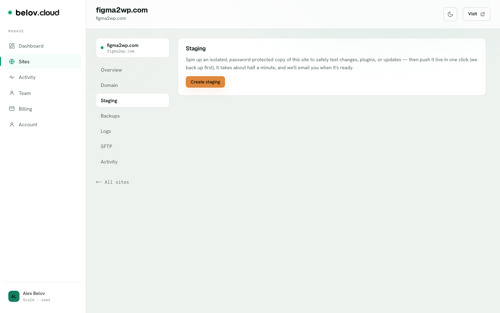The width and height of the screenshot is (500, 313).
Task: Click the bold figma2wp.com site card name
Action: pyautogui.click(x=123, y=45)
